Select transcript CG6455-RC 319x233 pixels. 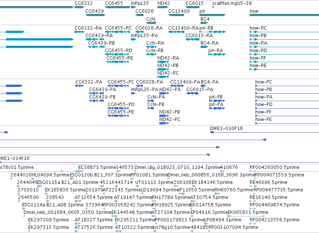(x=118, y=28)
